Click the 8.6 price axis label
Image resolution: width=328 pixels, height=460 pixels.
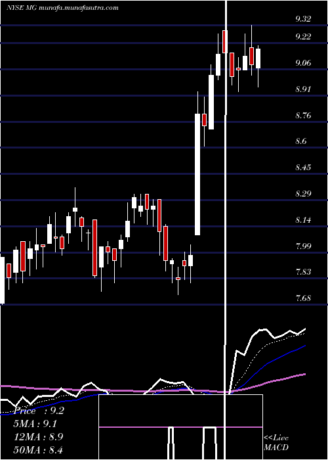(x=301, y=141)
